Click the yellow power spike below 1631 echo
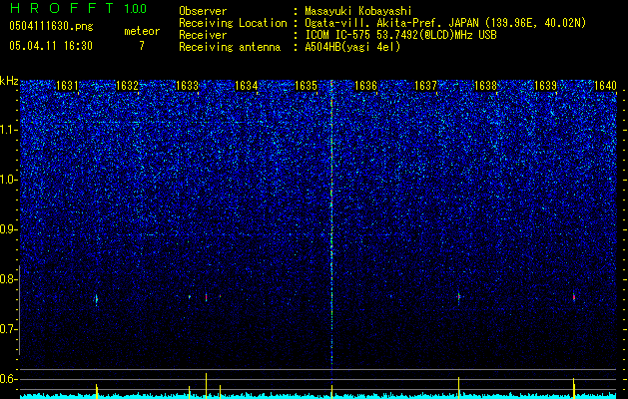 point(97,391)
